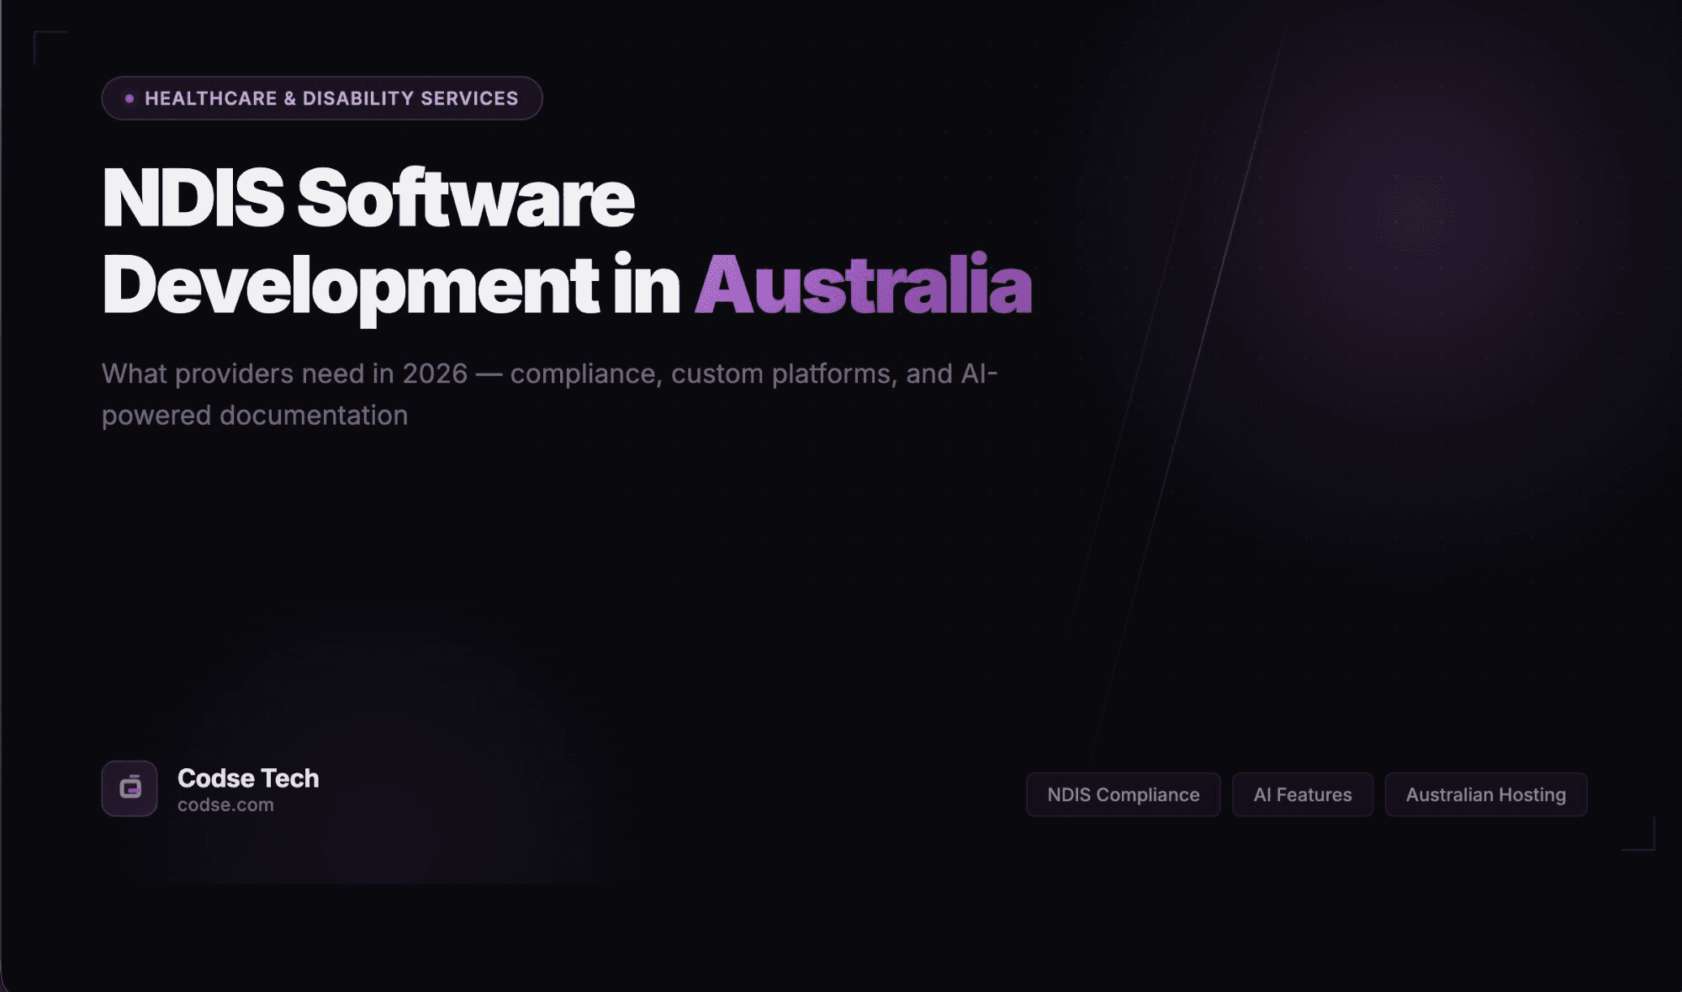Viewport: 1682px width, 992px height.
Task: Expand the NDIS Compliance pill
Action: point(1123,794)
